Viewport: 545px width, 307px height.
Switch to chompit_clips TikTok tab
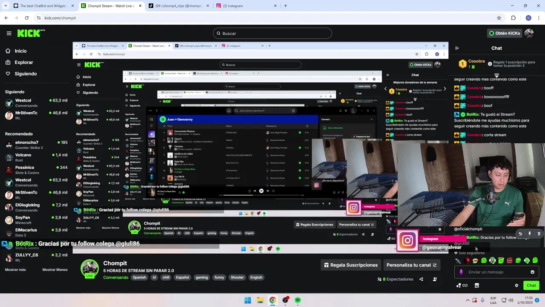click(x=179, y=6)
